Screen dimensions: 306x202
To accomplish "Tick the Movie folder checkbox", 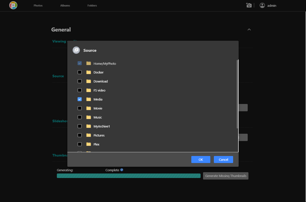I will 80,108.
